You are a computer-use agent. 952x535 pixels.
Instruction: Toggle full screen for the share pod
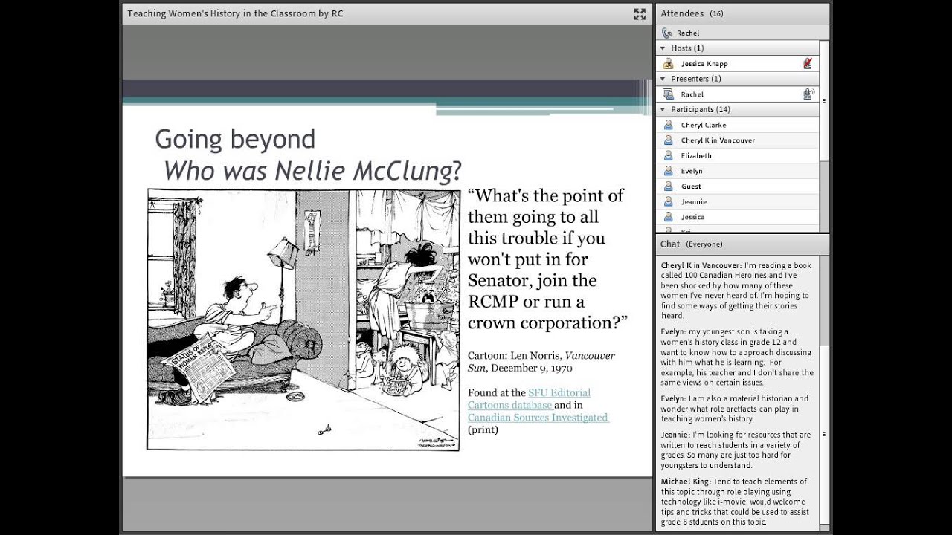pyautogui.click(x=640, y=14)
